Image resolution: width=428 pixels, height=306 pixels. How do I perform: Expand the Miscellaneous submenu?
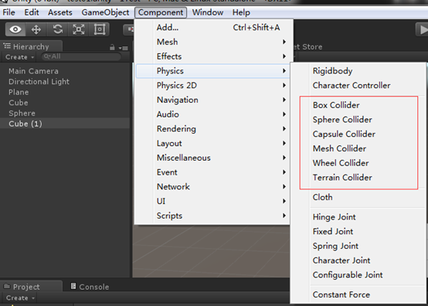212,158
